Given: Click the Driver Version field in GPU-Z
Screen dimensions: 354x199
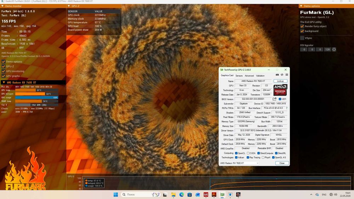Looking at the screenshot, I should 261,130.
